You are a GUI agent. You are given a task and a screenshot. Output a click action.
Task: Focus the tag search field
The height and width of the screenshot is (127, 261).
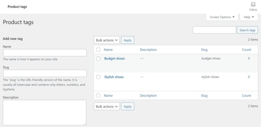click(x=215, y=30)
